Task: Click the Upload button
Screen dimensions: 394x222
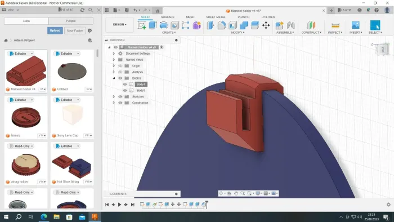Action: [x=55, y=30]
